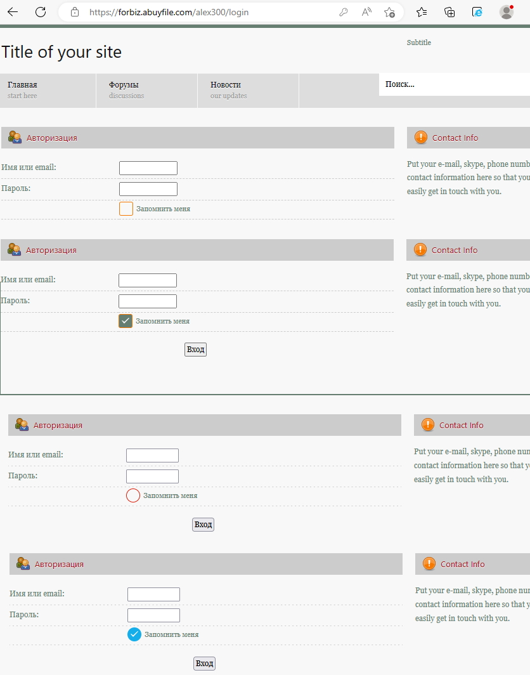530x675 pixels.
Task: Open the browser profile avatar
Action: pos(506,12)
